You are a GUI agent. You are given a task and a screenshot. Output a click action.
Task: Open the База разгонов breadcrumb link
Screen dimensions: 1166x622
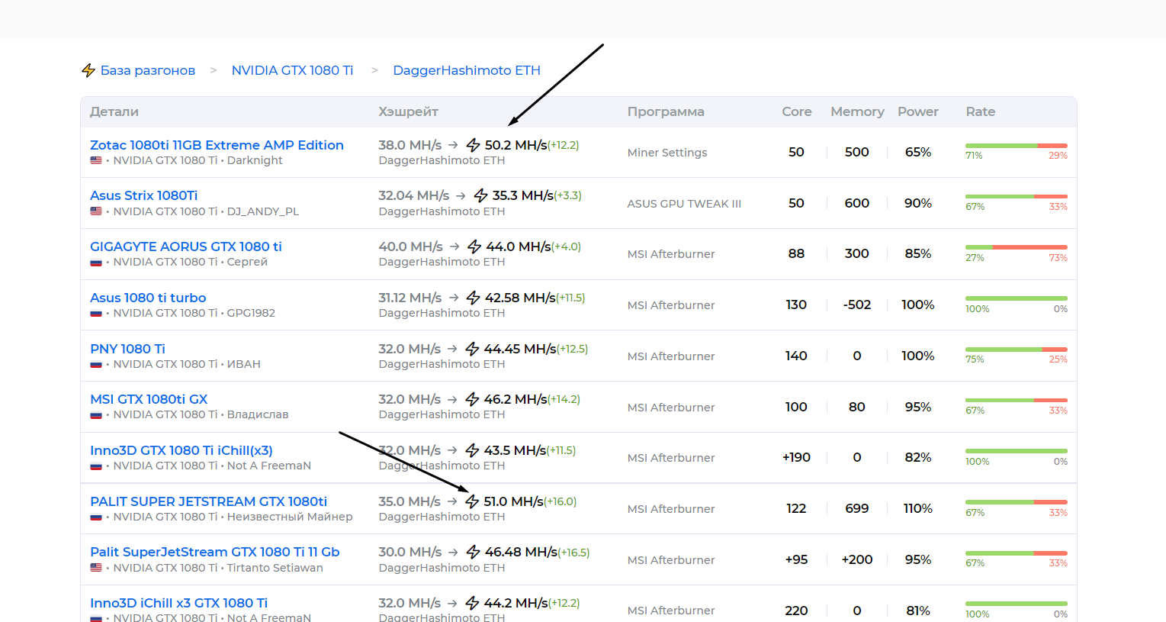click(x=147, y=70)
